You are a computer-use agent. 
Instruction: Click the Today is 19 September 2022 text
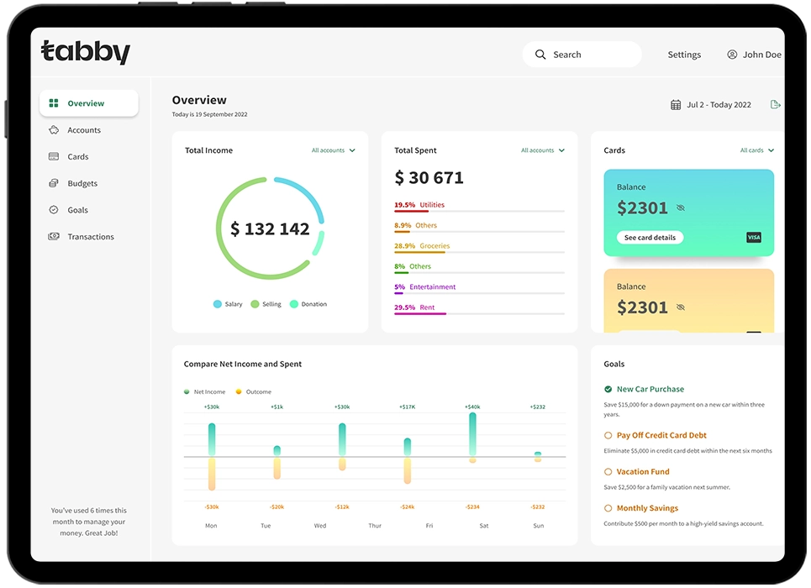[x=209, y=114]
